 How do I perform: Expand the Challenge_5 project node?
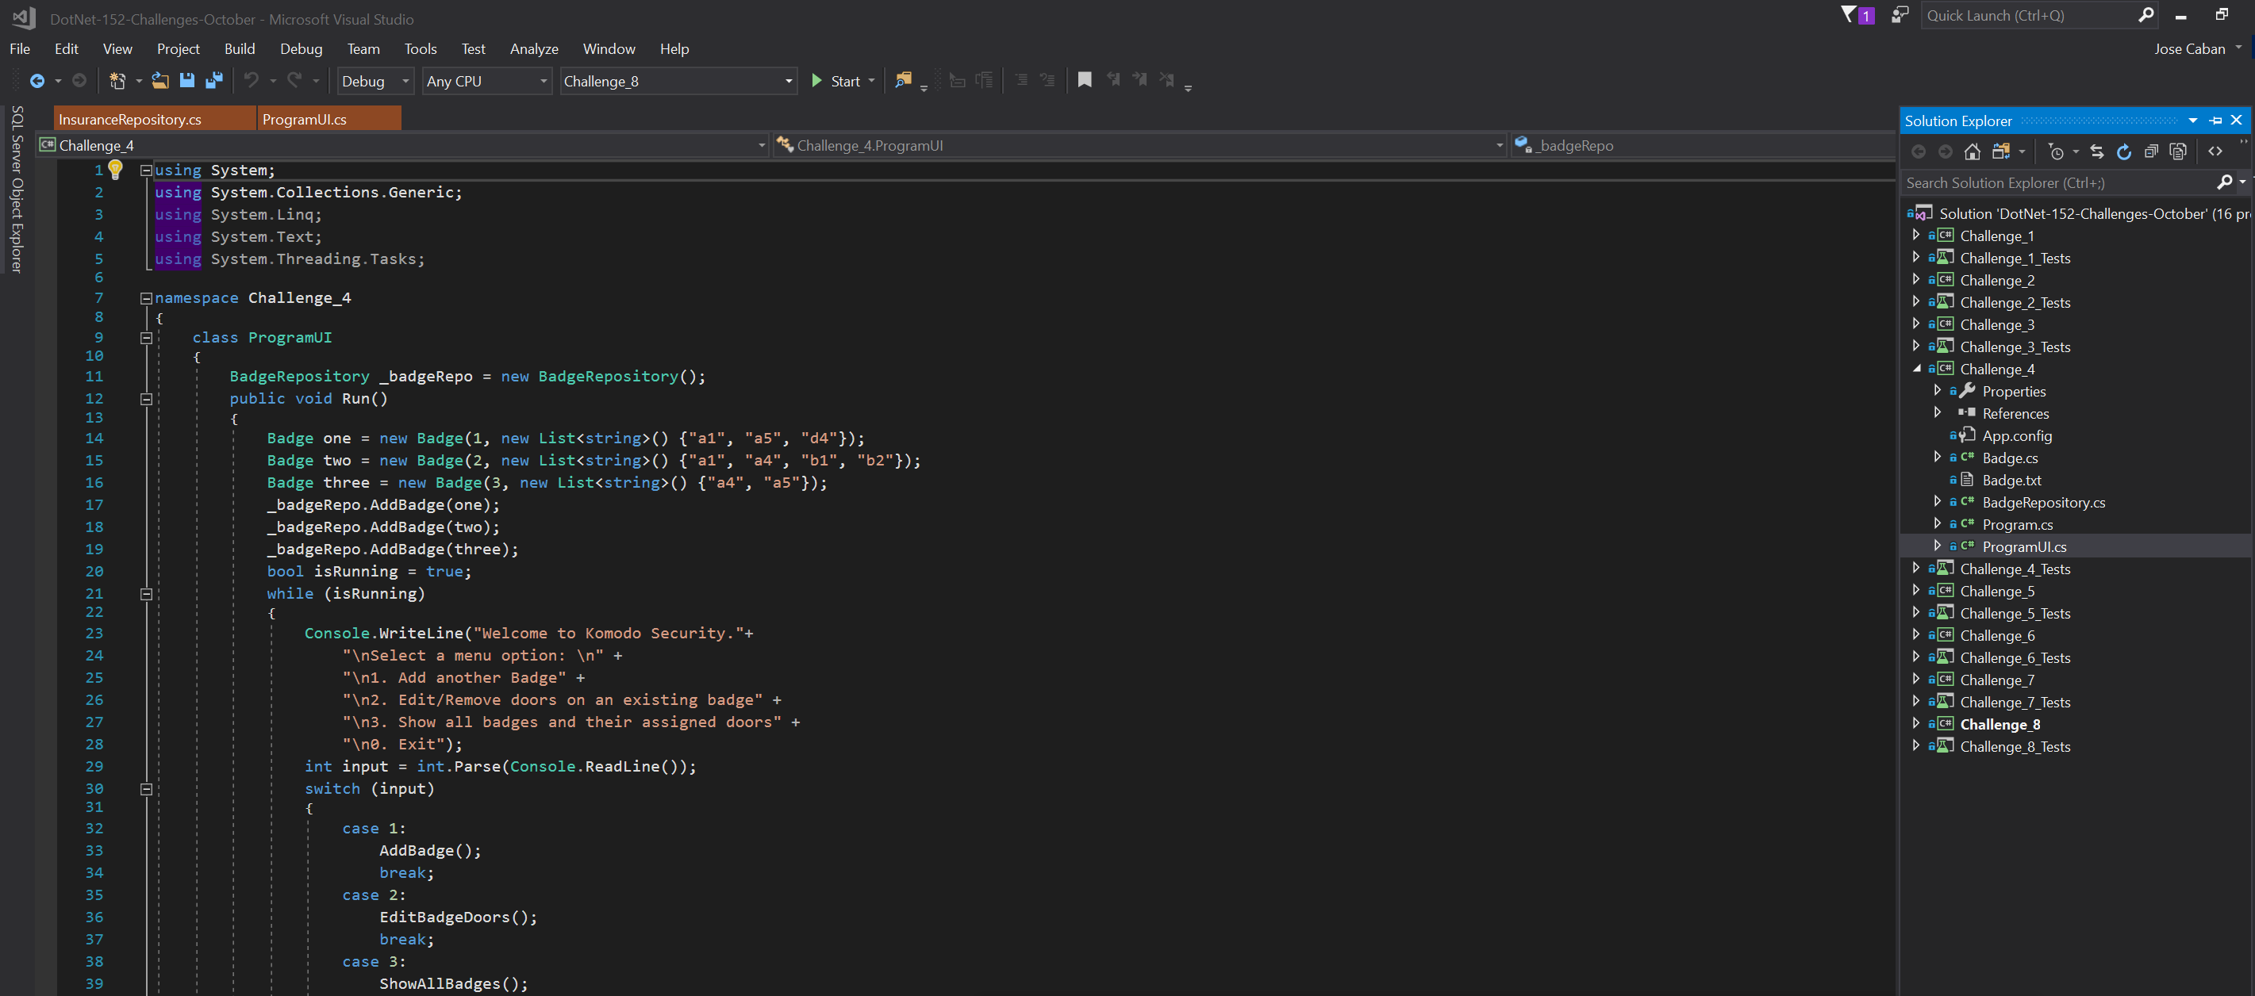[x=1916, y=591]
